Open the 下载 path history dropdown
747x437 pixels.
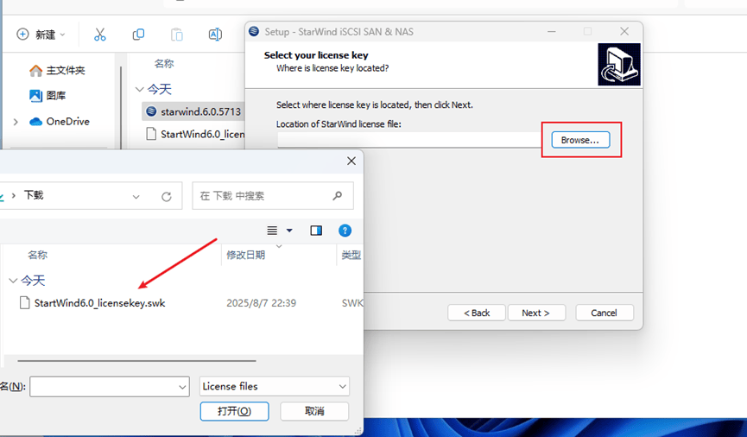(x=136, y=196)
